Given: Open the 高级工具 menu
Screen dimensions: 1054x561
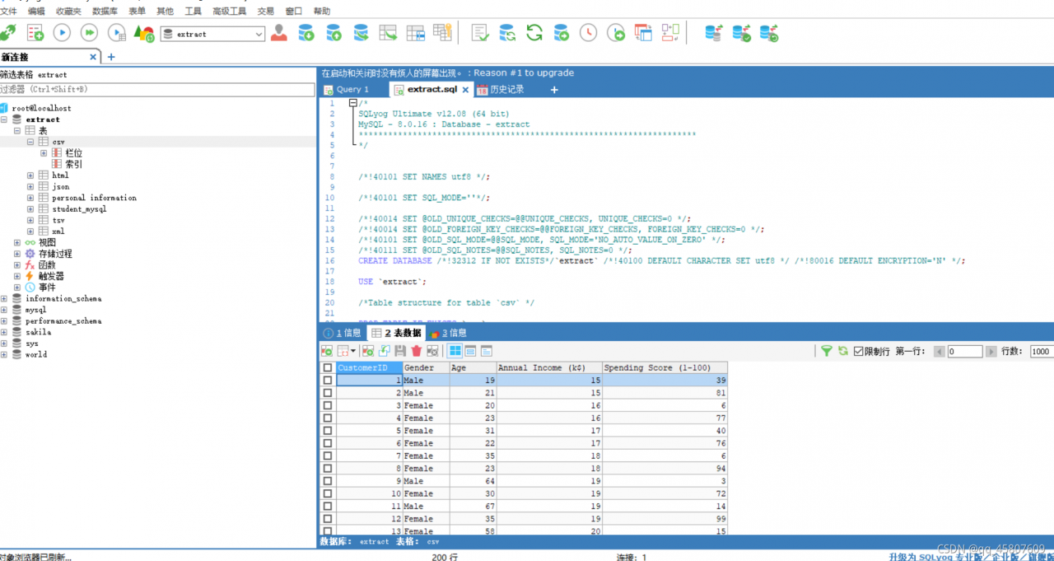Looking at the screenshot, I should (x=229, y=12).
